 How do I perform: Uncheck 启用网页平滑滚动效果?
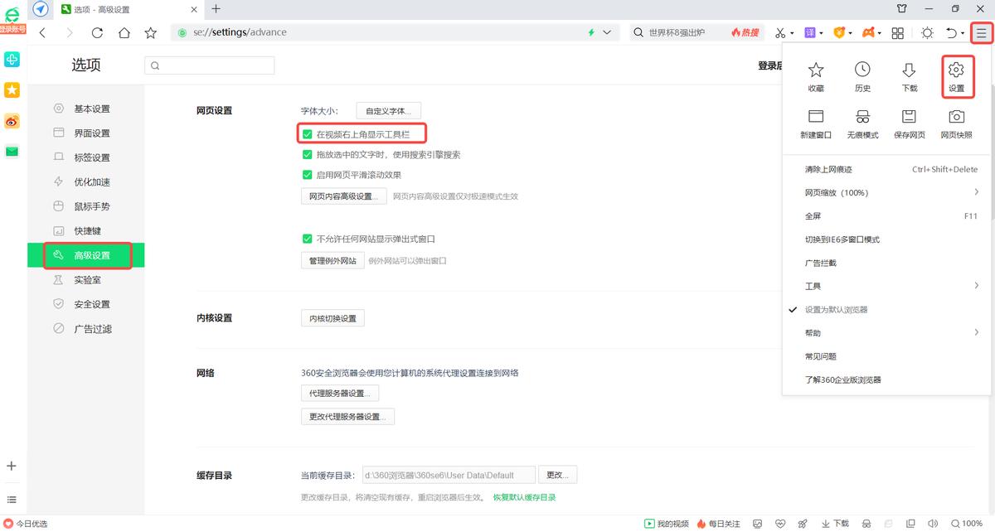pos(308,174)
